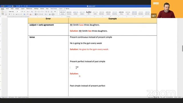Align text left in the ribbon

tap(35, 14)
